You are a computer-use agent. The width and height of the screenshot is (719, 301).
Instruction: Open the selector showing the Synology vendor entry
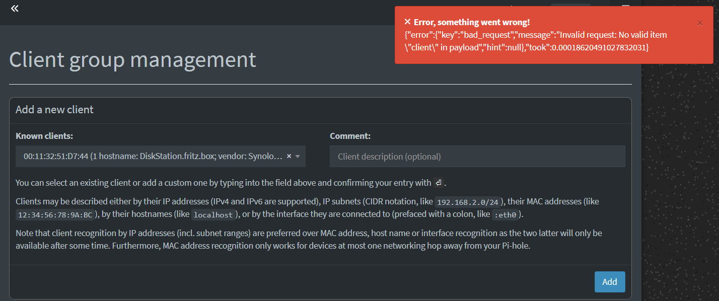151,157
